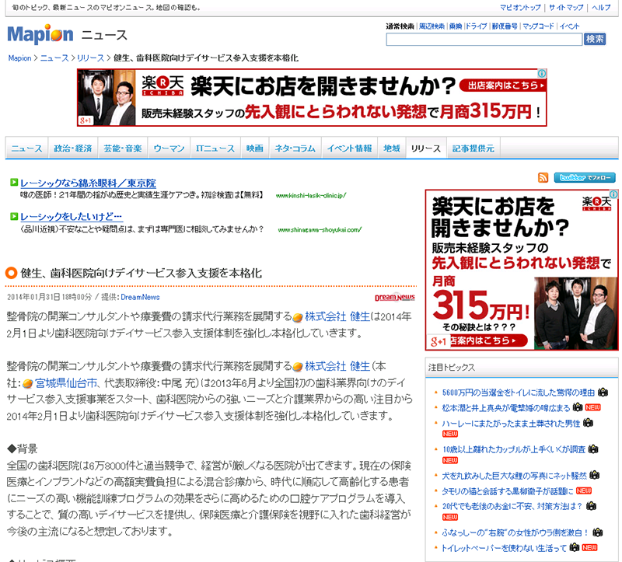The image size is (622, 562).
Task: Select the ドライブ search mode
Action: coord(476,26)
